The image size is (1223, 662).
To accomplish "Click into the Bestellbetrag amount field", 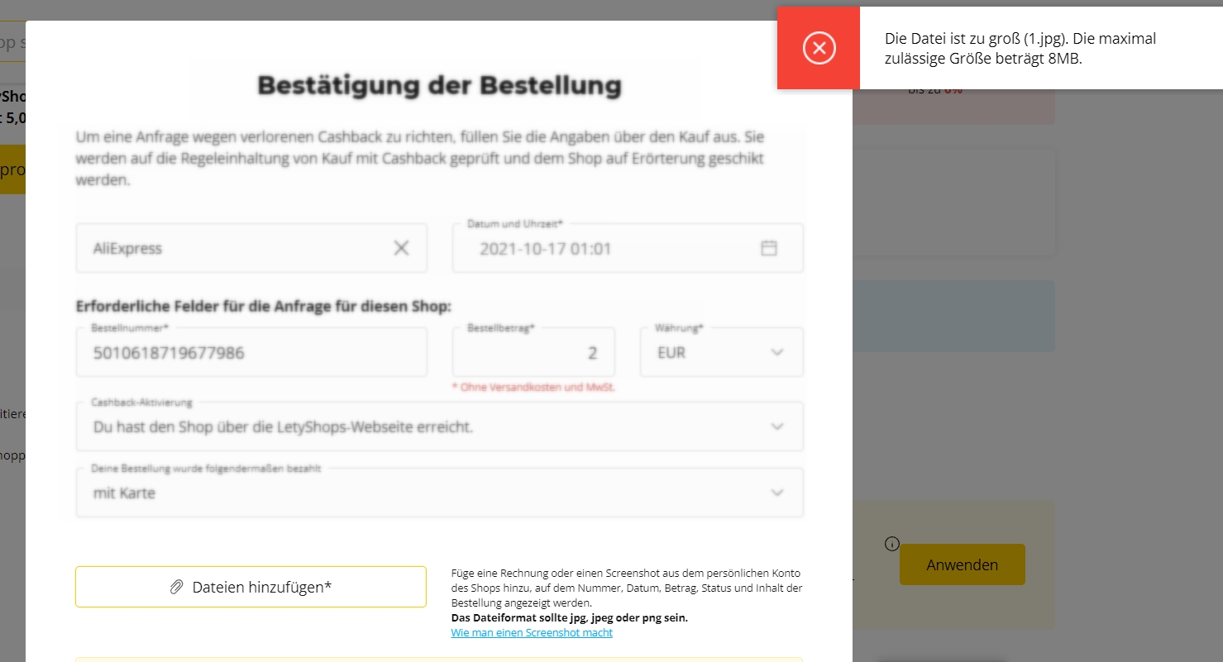I will pos(533,353).
